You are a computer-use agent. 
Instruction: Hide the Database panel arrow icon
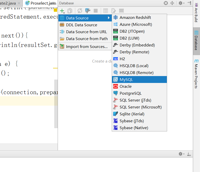(x=189, y=3)
